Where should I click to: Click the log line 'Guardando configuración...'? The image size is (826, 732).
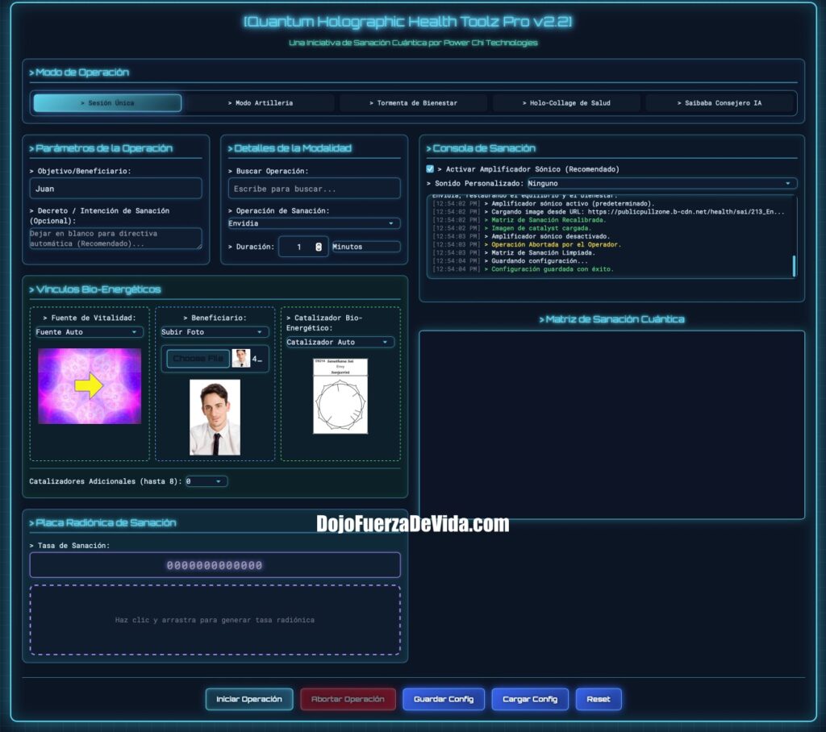pos(510,260)
